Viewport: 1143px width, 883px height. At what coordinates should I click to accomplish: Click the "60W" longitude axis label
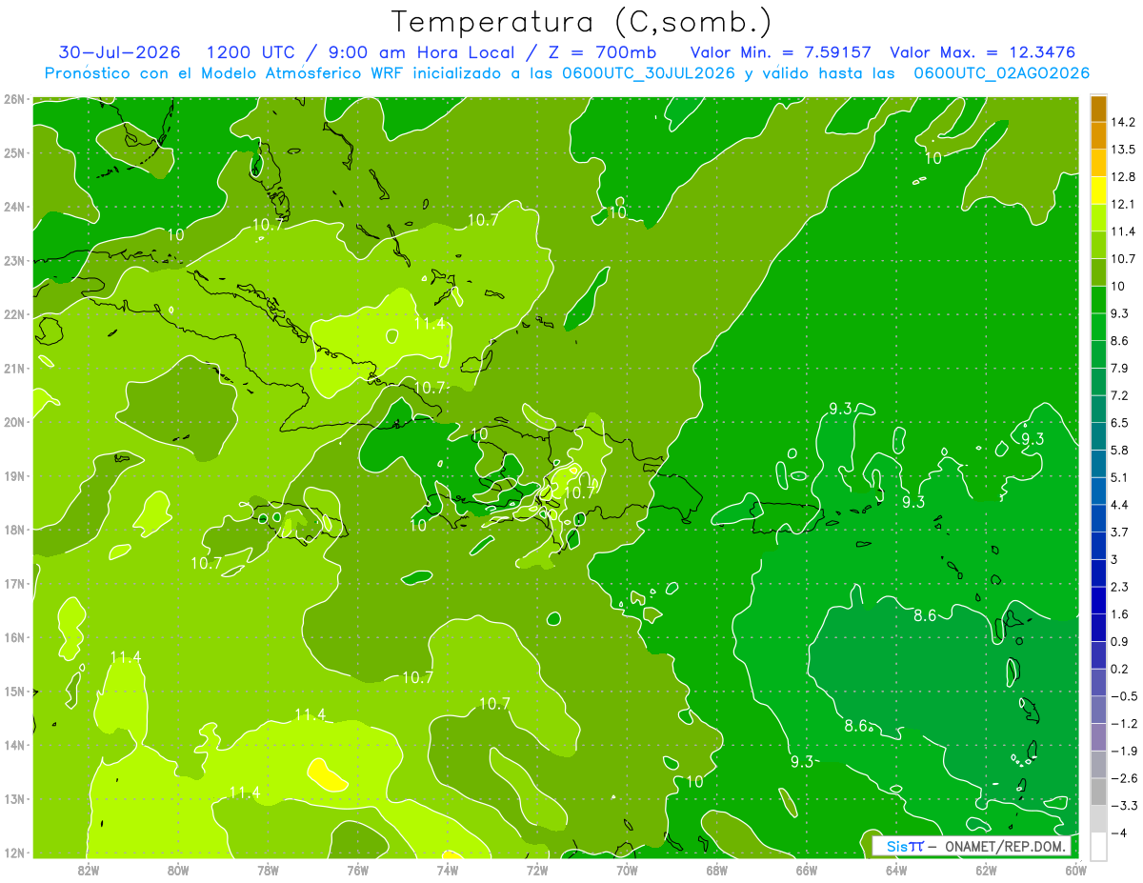tap(1076, 871)
